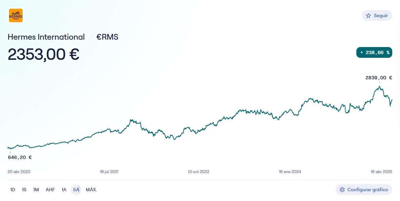Switch to the 1S time range
Viewport: 400px width, 201px height.
pyautogui.click(x=24, y=190)
